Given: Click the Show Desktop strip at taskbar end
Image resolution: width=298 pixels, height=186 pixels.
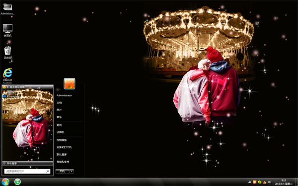Looking at the screenshot, I should pos(297,182).
